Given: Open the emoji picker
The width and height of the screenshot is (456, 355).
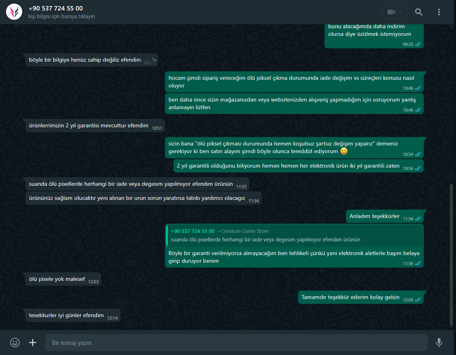Looking at the screenshot, I should point(15,343).
